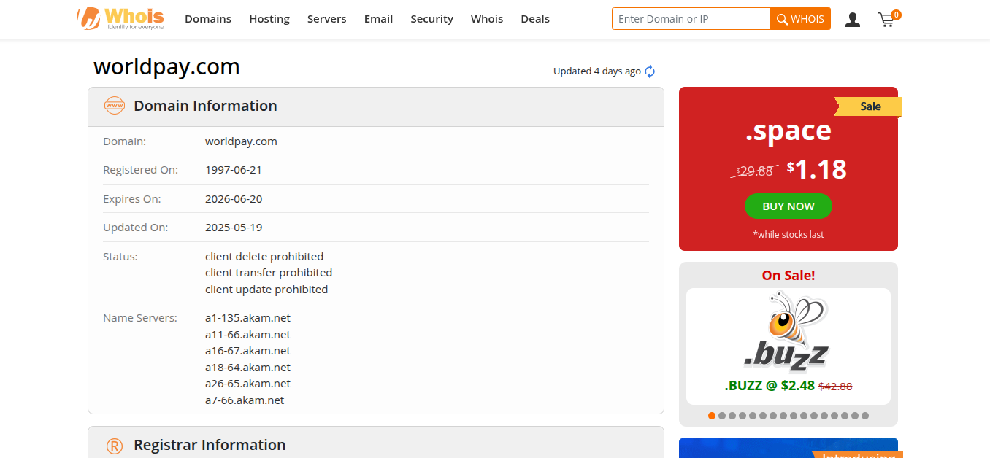Click the green BUY NOW button
Viewport: 990px width, 458px height.
788,206
